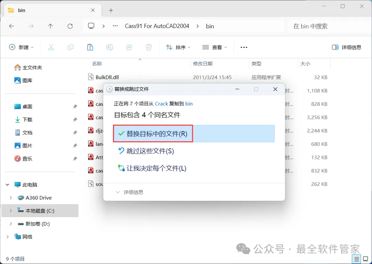Open the address bar ellipsis for hidden path
The width and height of the screenshot is (372, 264).
(x=115, y=26)
